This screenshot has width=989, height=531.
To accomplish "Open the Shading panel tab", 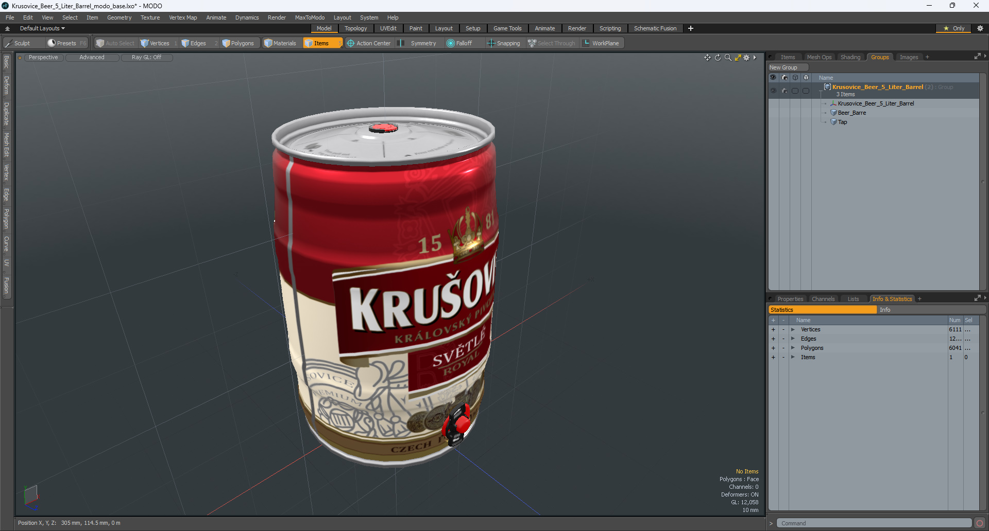I will pyautogui.click(x=850, y=57).
